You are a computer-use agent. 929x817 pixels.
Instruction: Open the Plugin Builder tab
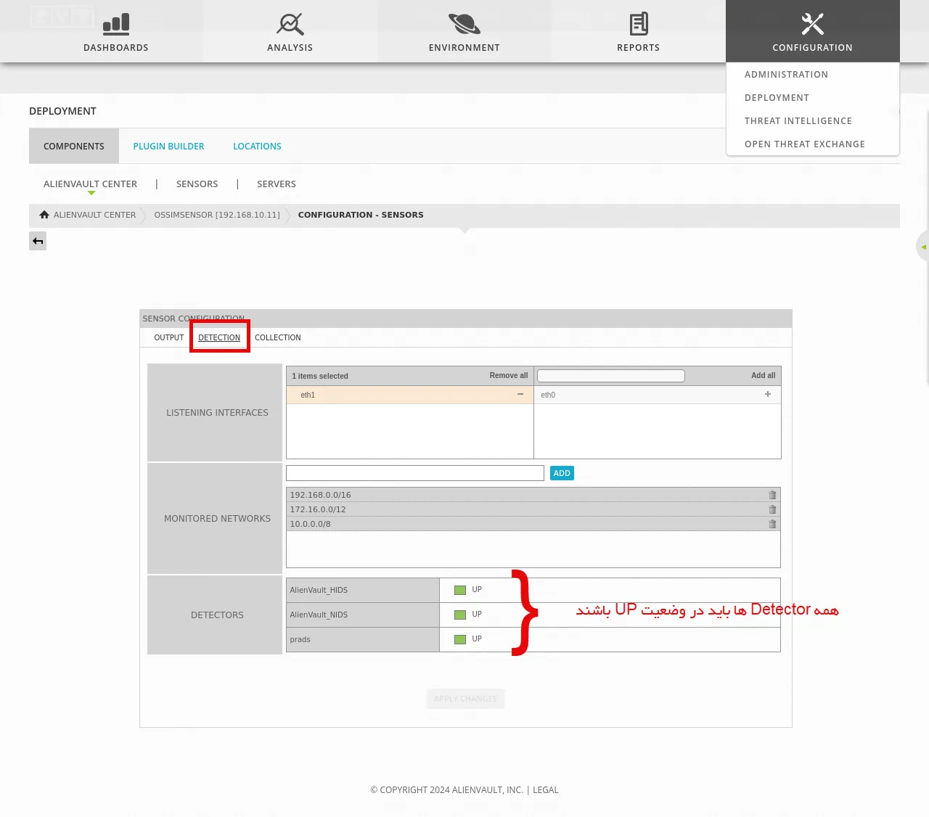tap(168, 147)
